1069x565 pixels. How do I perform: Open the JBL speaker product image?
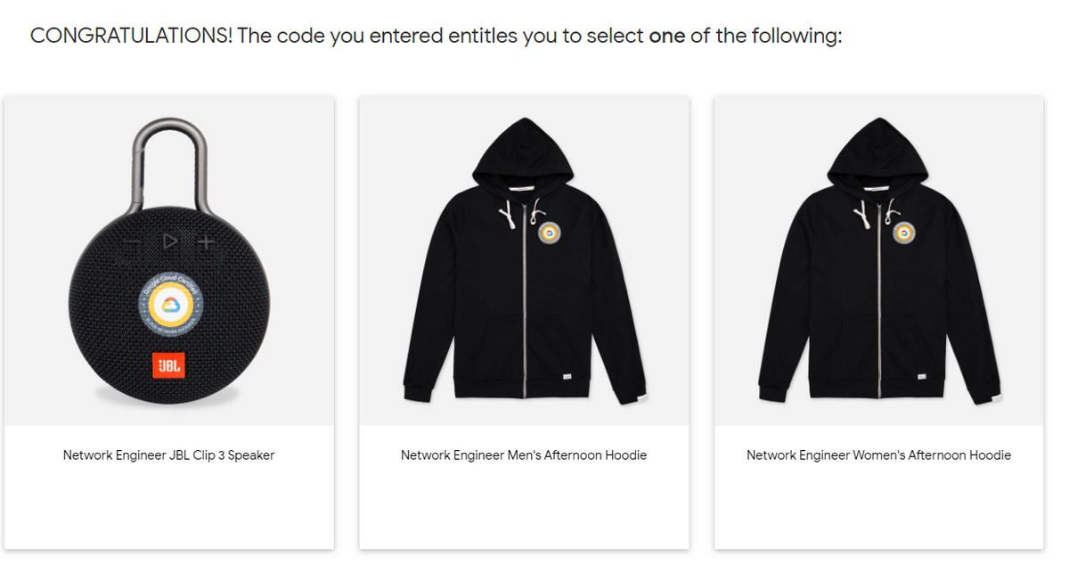tap(169, 261)
